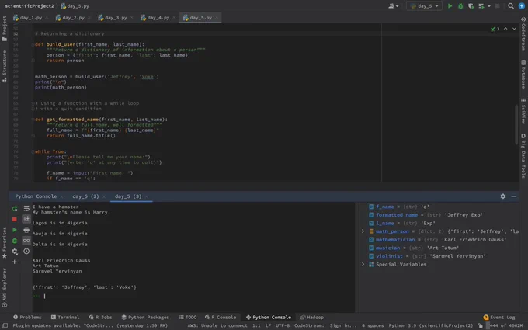Open the Terminal tool window
Image resolution: width=528 pixels, height=330 pixels.
click(x=65, y=318)
